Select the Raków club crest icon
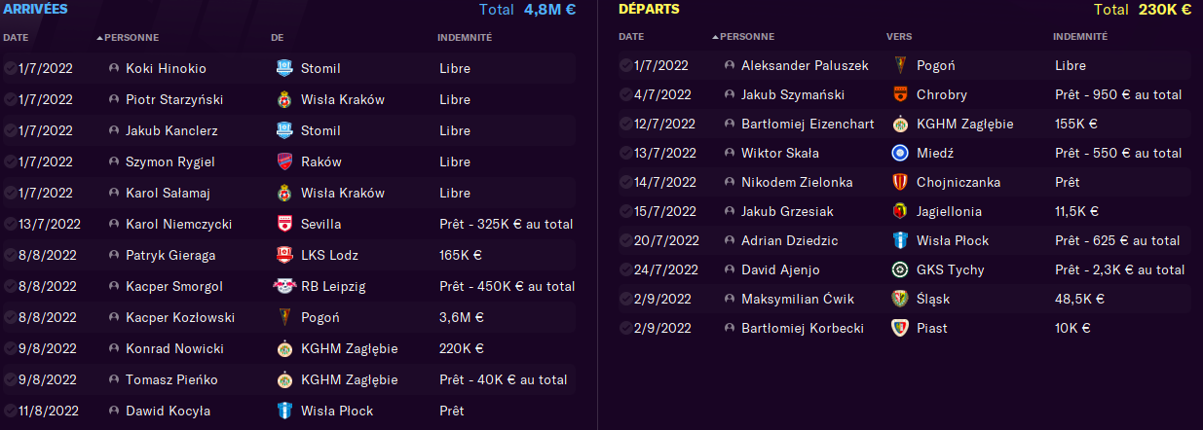This screenshot has width=1203, height=430. [284, 161]
